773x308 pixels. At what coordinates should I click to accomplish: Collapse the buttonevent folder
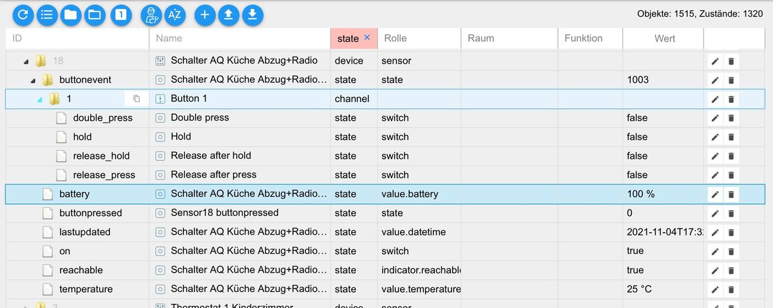coord(33,80)
